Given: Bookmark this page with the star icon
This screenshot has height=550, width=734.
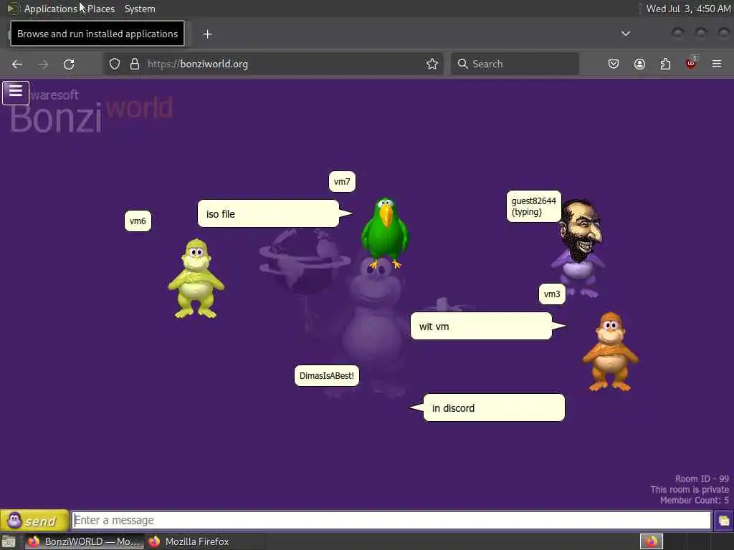Looking at the screenshot, I should tap(432, 64).
